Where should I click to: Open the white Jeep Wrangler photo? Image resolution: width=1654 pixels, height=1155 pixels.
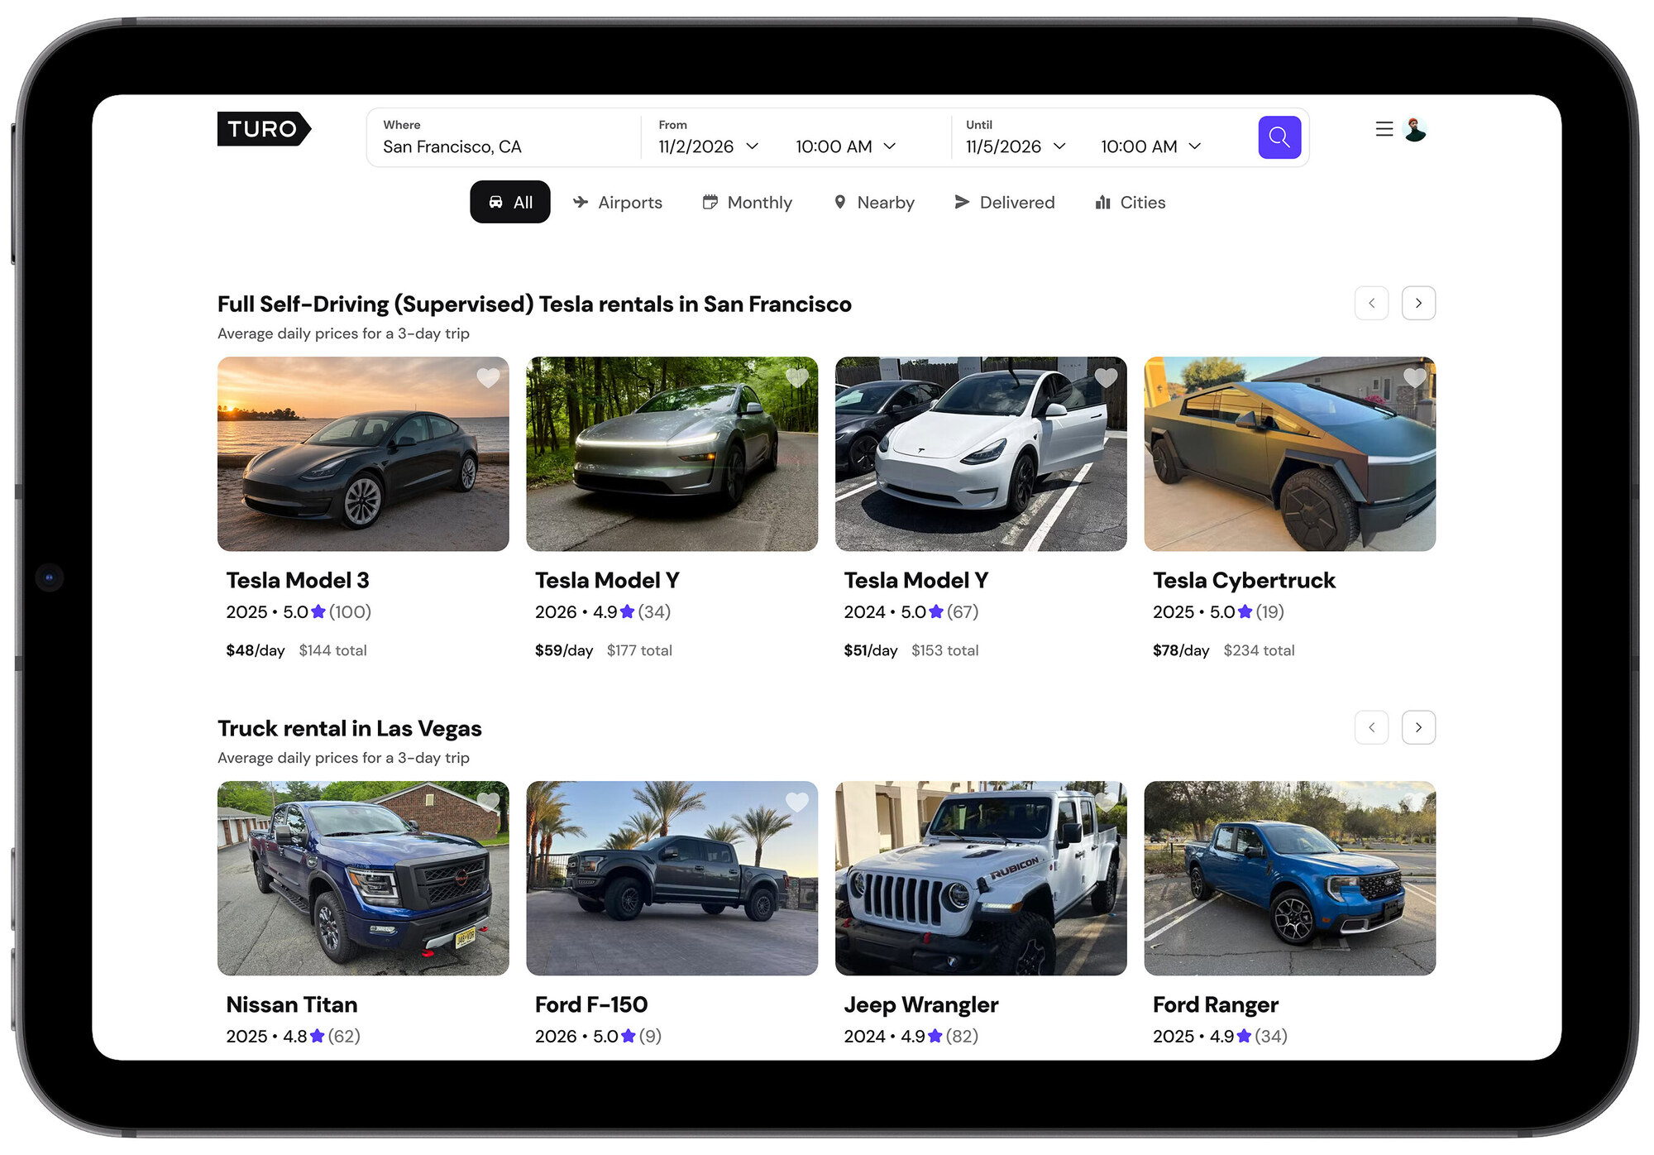coord(981,878)
